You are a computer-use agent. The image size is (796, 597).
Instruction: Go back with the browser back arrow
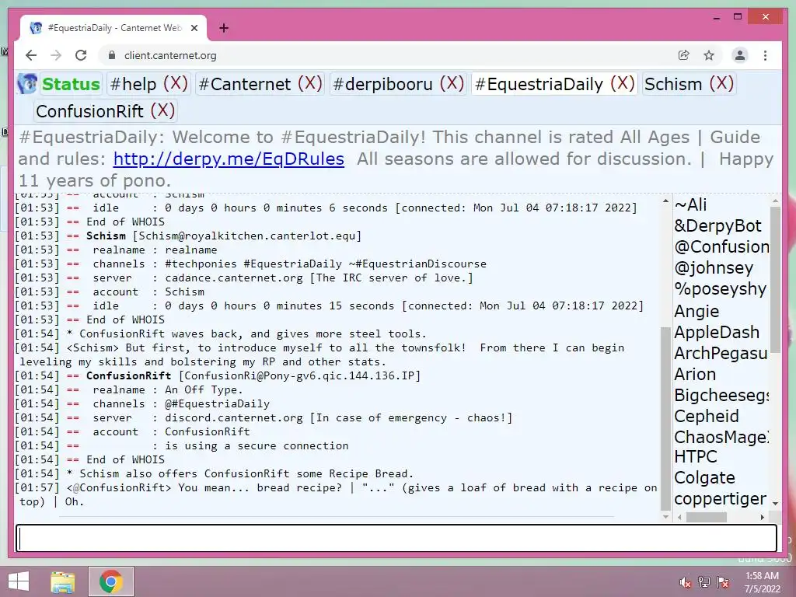(x=31, y=55)
